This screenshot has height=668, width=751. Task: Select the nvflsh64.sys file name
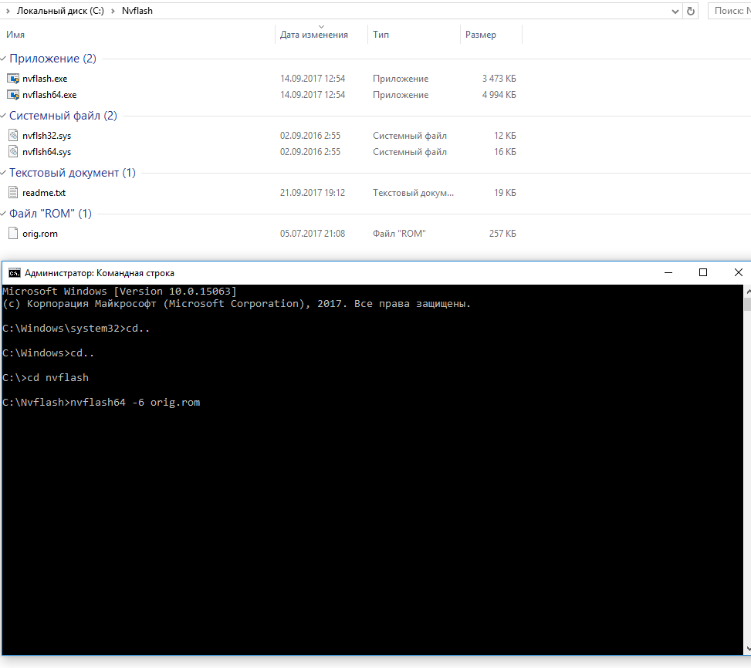(46, 152)
